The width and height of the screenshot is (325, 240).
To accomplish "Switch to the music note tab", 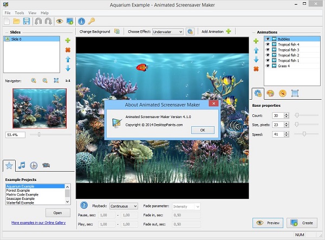I will pos(22,165).
